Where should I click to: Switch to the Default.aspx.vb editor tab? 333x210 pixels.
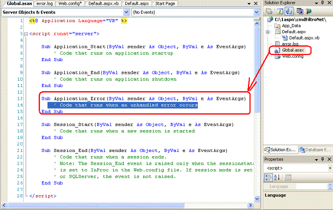tap(103, 3)
